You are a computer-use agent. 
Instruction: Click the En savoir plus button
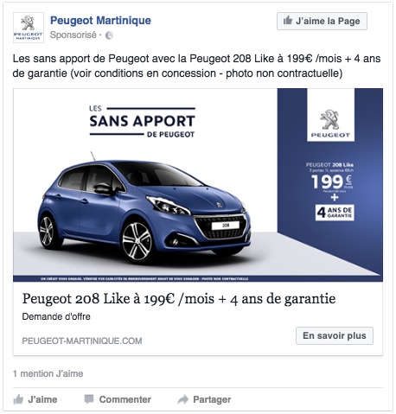(x=335, y=335)
